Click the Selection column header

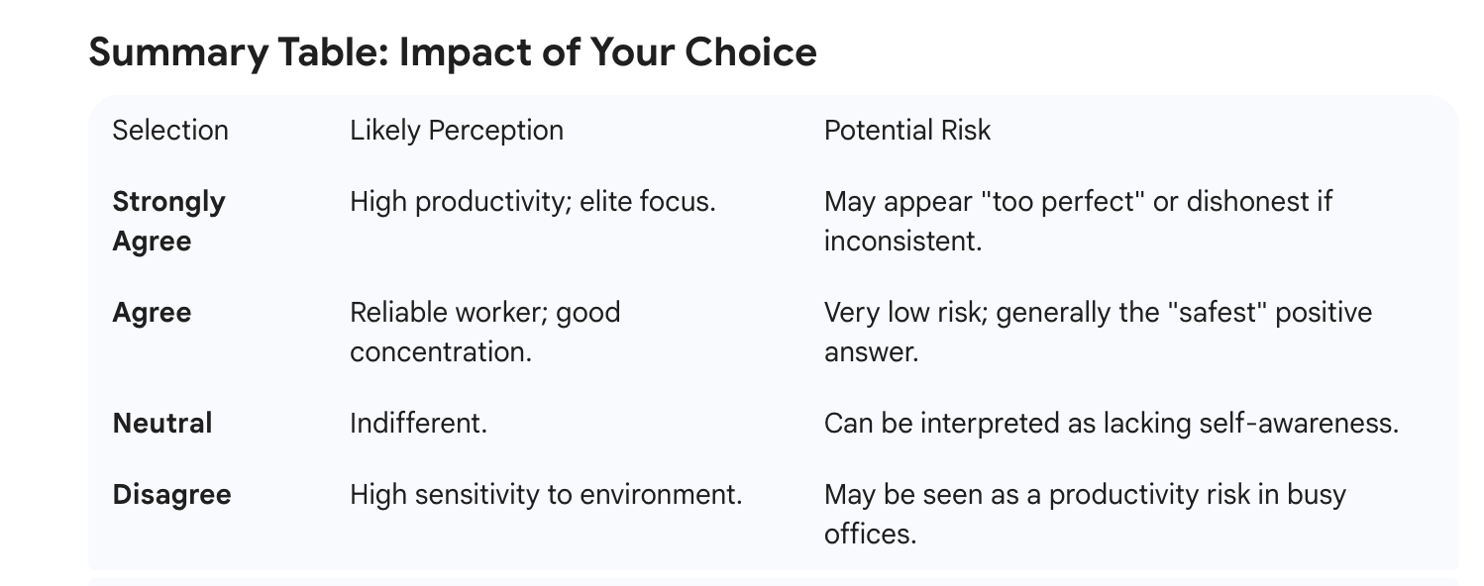tap(170, 131)
